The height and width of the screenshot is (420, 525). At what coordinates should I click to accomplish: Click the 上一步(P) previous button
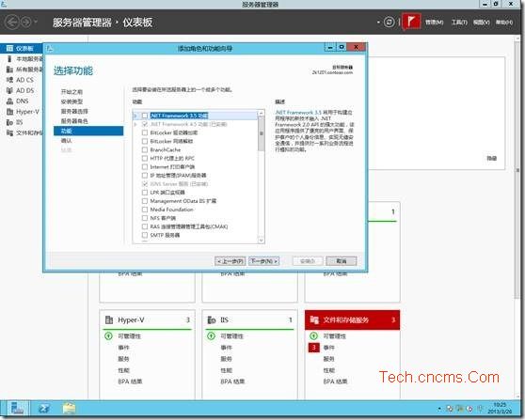(x=230, y=261)
